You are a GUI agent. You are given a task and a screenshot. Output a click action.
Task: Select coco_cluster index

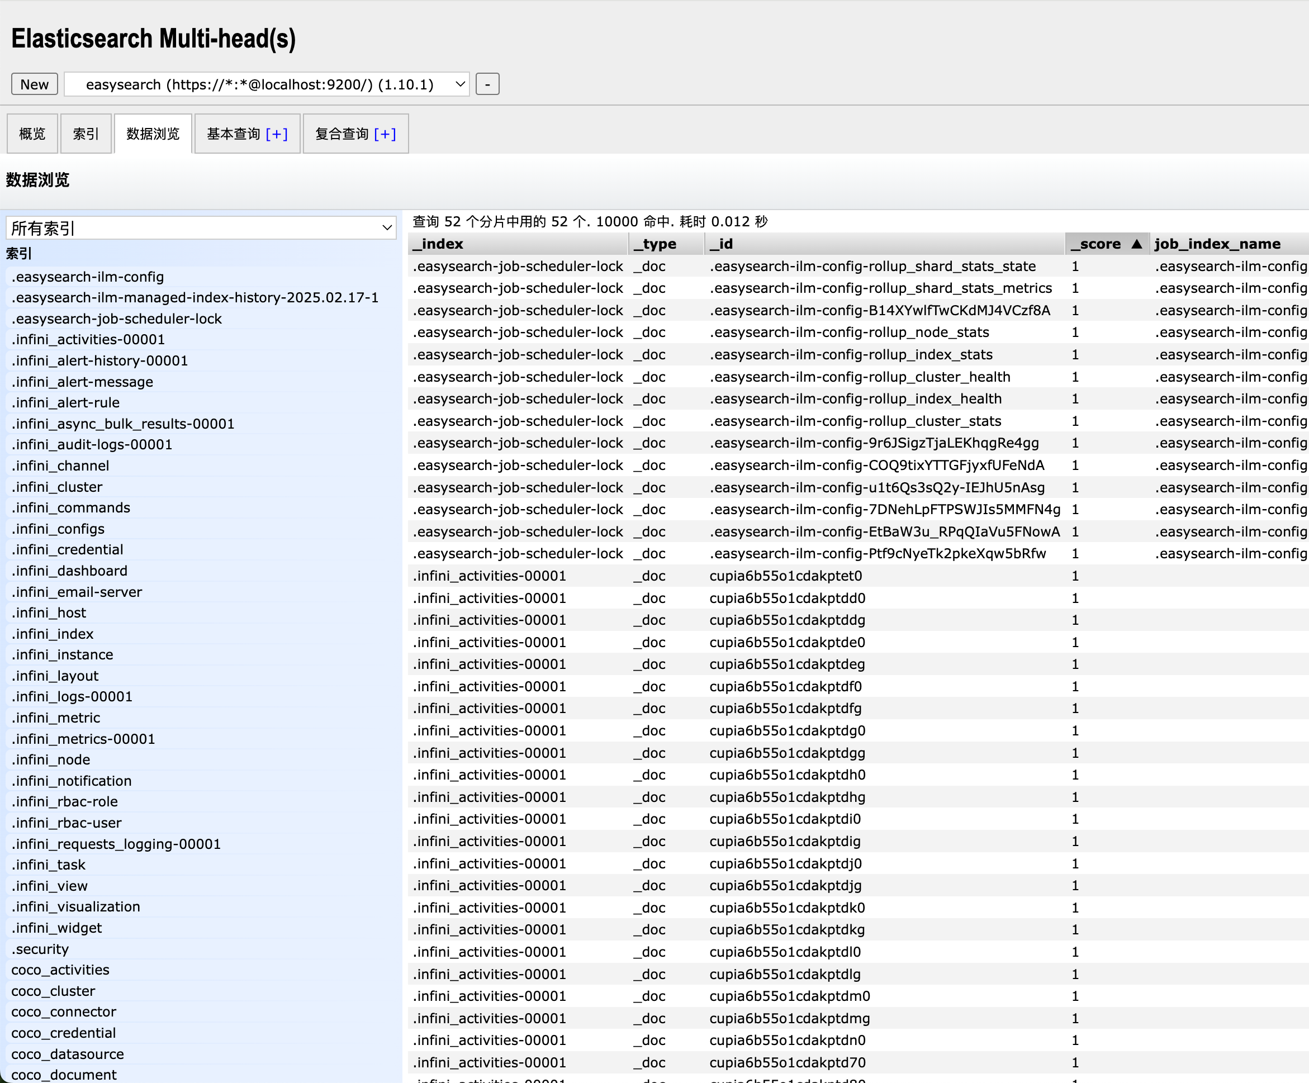click(x=201, y=991)
